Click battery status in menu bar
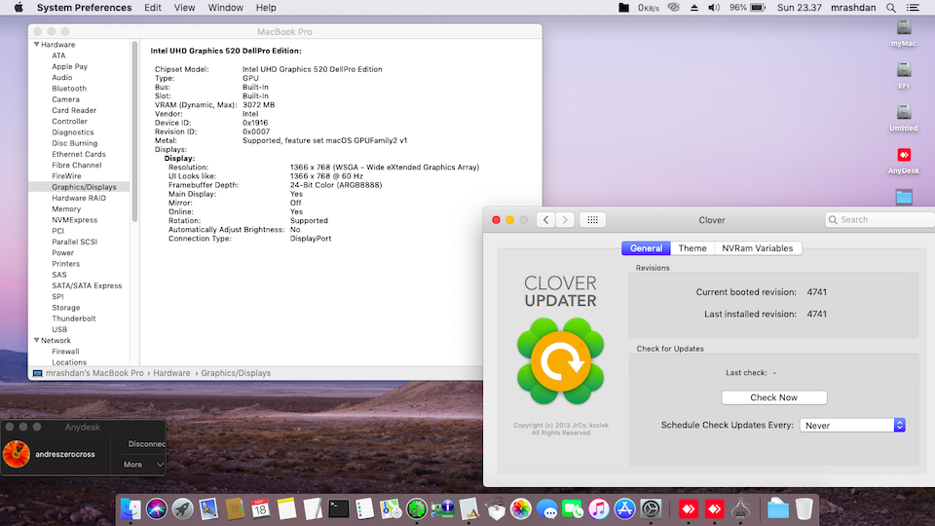The height and width of the screenshot is (526, 935). pos(747,8)
